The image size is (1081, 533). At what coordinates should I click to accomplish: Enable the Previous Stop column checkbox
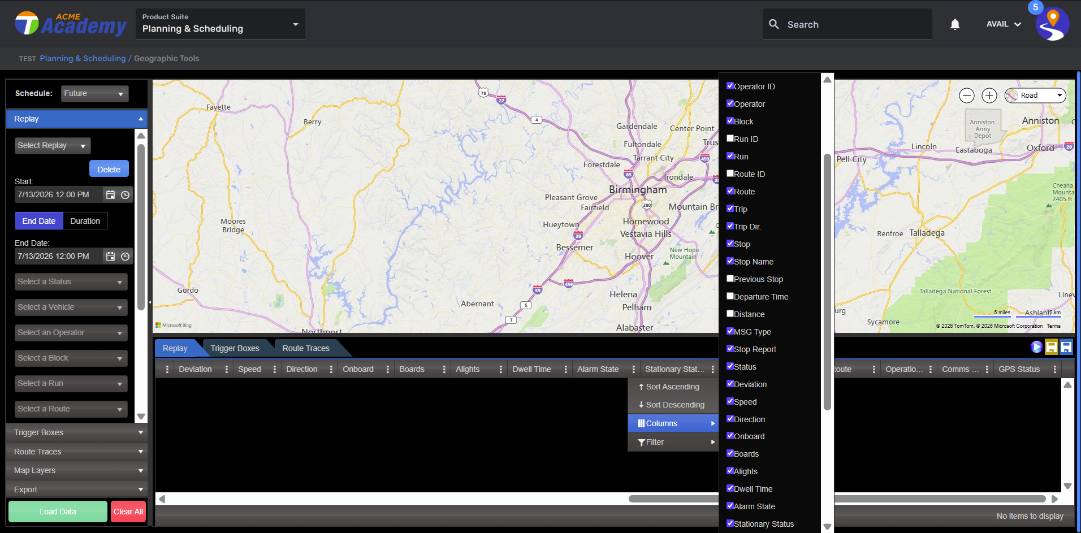730,279
